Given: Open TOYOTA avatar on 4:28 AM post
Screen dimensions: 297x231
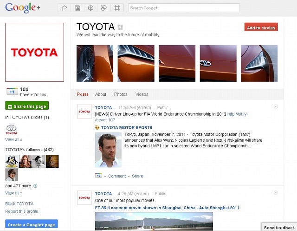Looking at the screenshot, I should pyautogui.click(x=84, y=198).
